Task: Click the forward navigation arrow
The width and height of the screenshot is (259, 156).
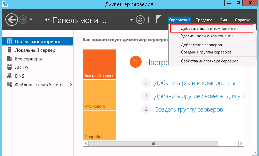Action: (x=23, y=20)
